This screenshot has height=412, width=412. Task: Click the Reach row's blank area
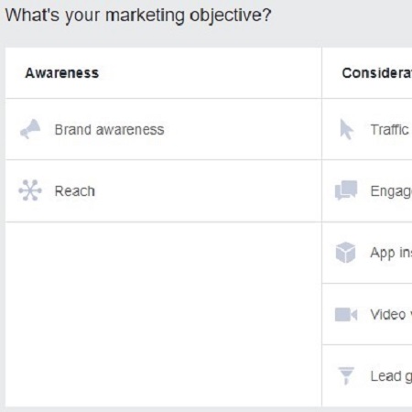click(208, 191)
